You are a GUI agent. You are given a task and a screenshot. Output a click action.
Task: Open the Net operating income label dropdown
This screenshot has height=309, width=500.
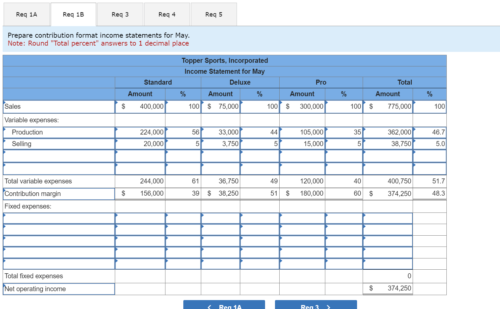59,289
